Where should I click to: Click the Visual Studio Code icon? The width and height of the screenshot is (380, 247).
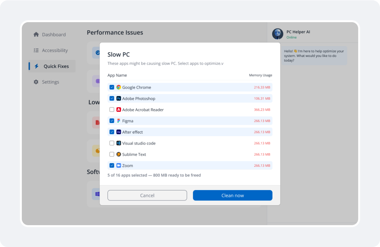(119, 143)
